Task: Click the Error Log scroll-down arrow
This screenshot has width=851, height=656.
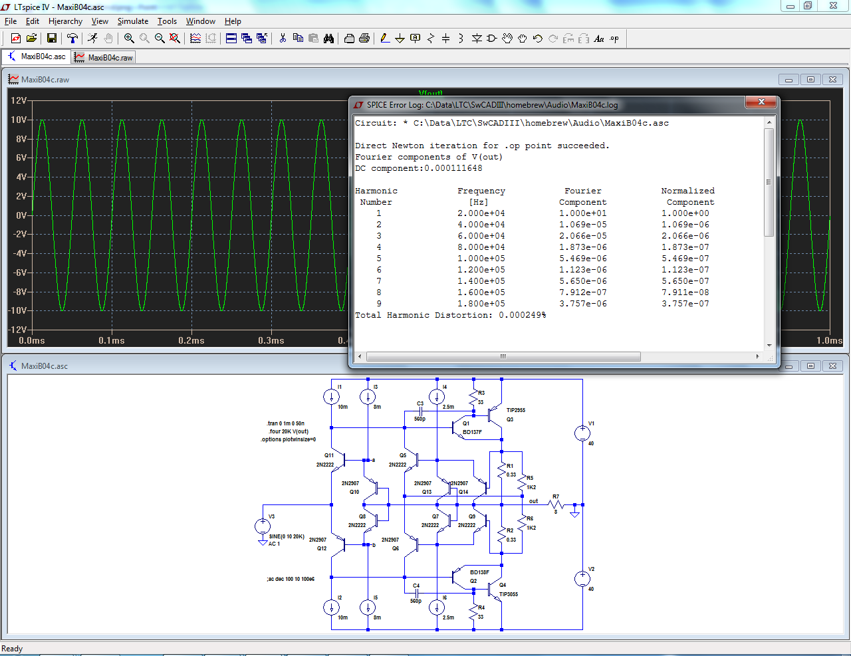Action: click(x=769, y=345)
